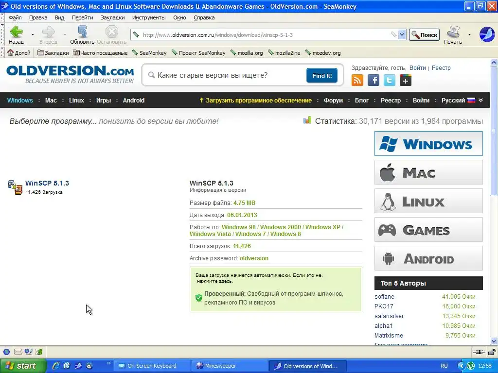
Task: Click the Russian flag language icon
Action: 471,100
